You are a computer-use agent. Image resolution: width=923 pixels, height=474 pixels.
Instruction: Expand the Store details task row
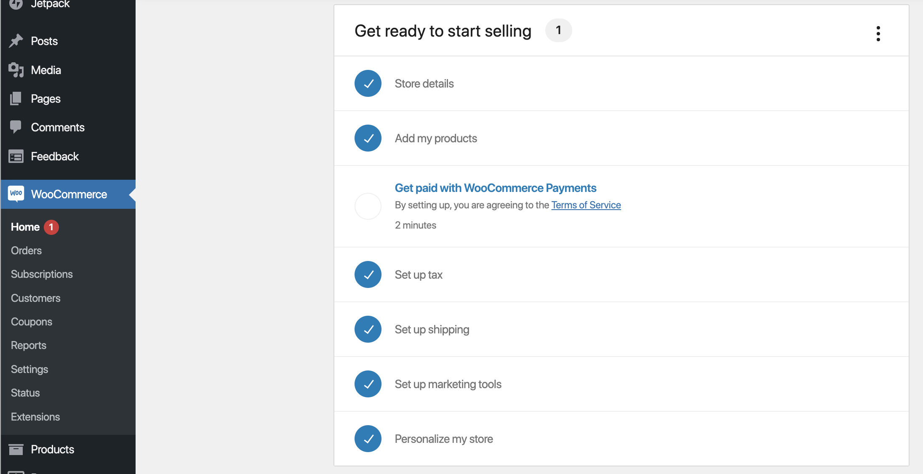(424, 83)
